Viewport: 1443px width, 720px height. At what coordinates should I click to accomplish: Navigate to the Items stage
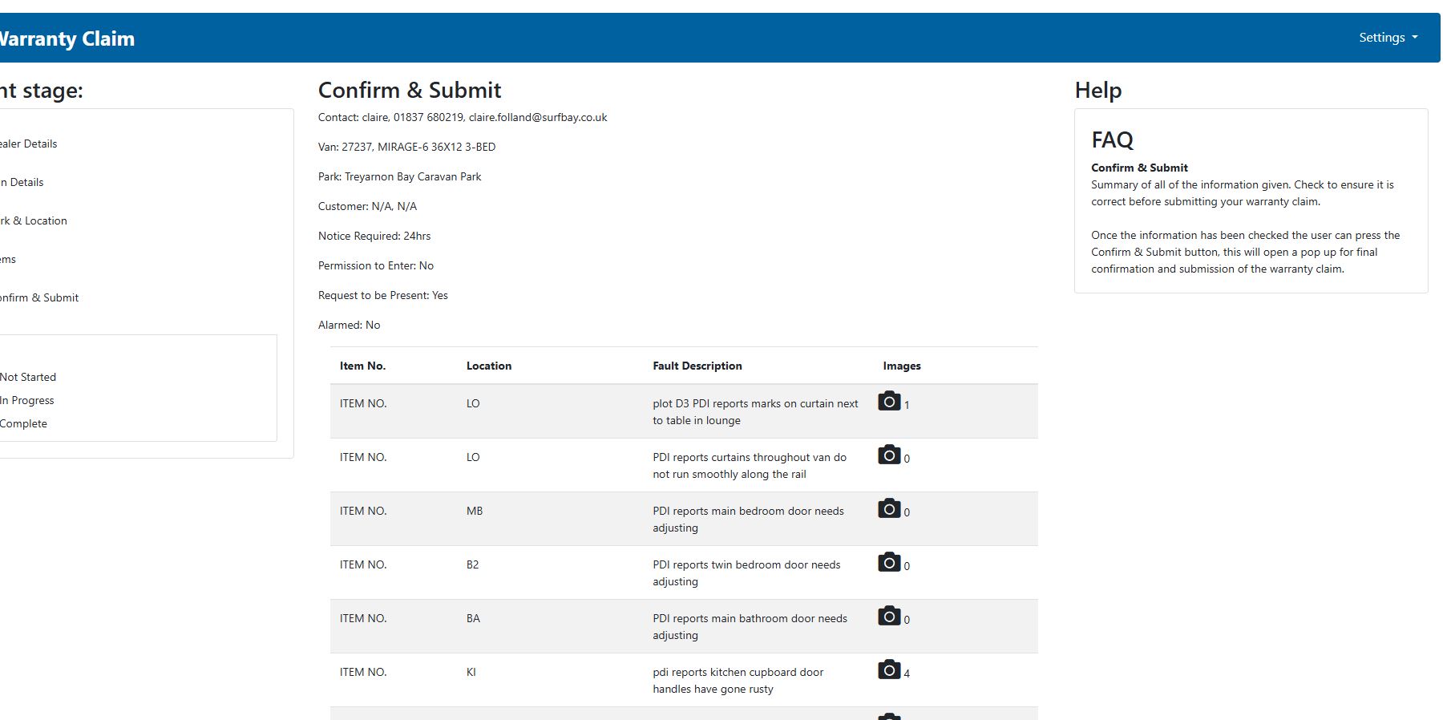[8, 260]
